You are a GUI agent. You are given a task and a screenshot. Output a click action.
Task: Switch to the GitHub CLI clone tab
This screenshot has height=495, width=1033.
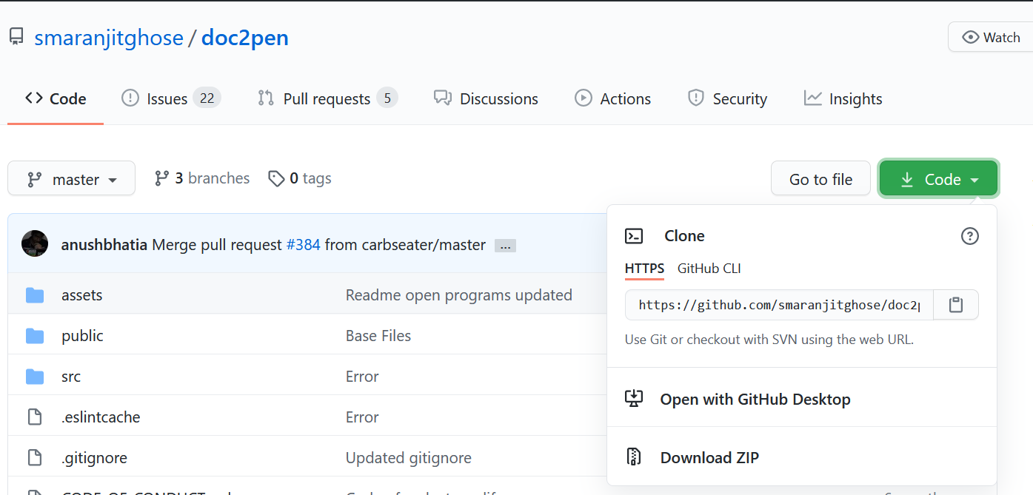709,269
